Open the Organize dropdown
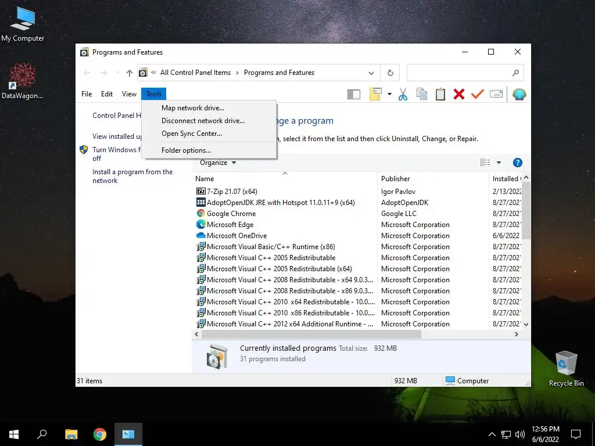The height and width of the screenshot is (446, 595). click(218, 163)
